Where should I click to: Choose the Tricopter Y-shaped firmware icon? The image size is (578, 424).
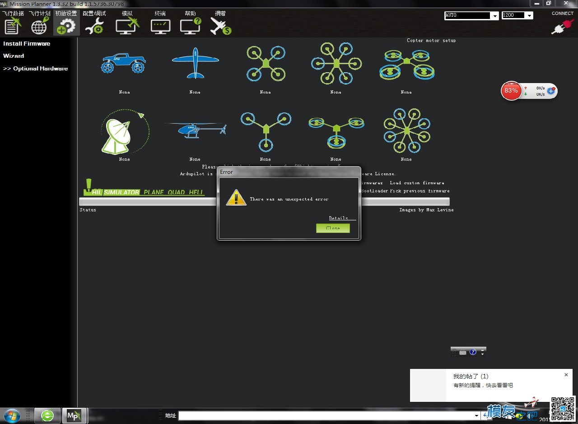266,131
